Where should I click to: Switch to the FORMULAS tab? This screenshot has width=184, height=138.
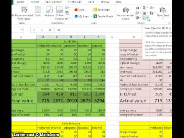(x=75, y=2)
